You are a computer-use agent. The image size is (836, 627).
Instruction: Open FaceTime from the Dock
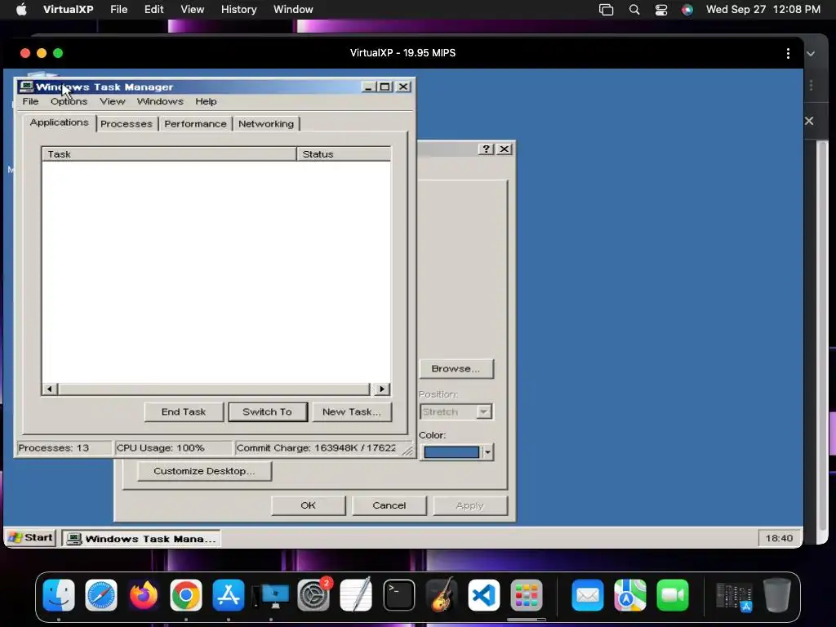673,595
